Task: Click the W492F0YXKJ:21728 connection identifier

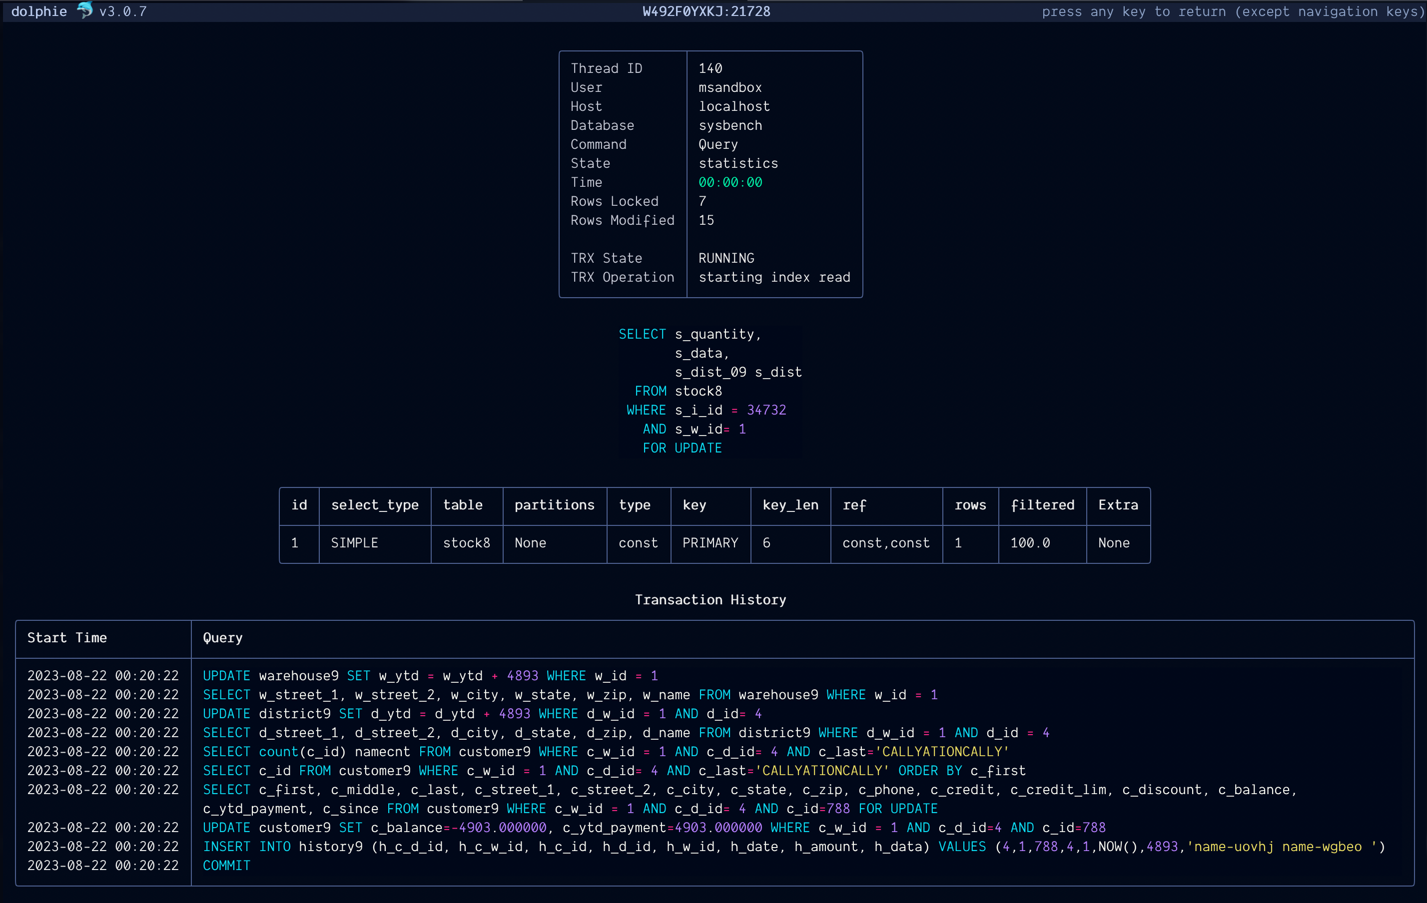Action: [x=706, y=10]
